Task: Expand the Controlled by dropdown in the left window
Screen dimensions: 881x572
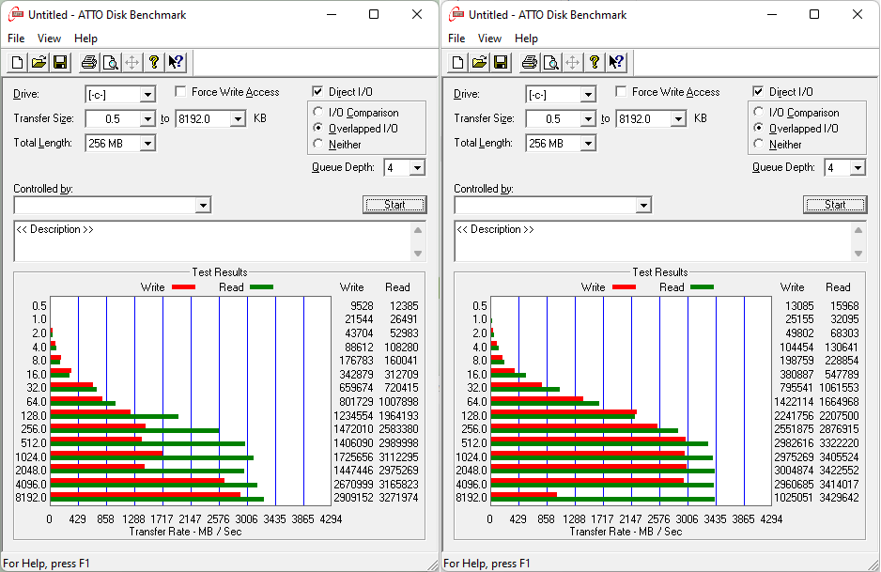Action: tap(203, 205)
